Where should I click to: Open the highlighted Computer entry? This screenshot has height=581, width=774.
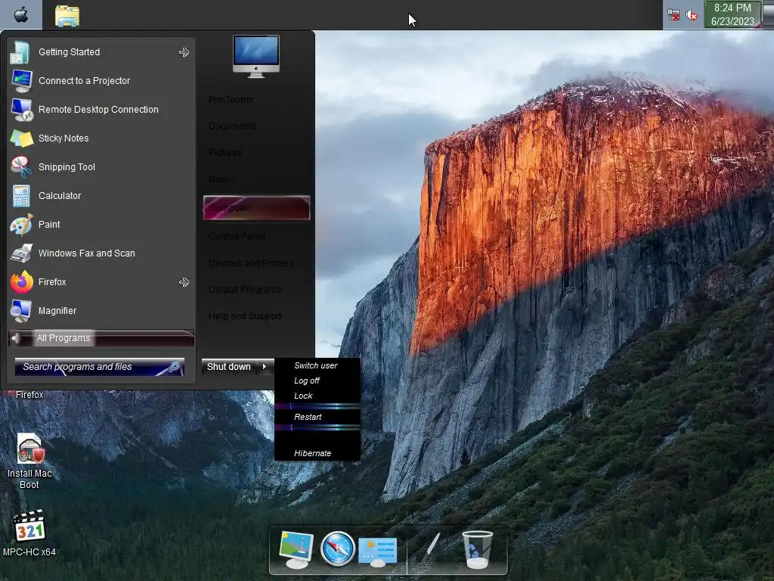(256, 207)
